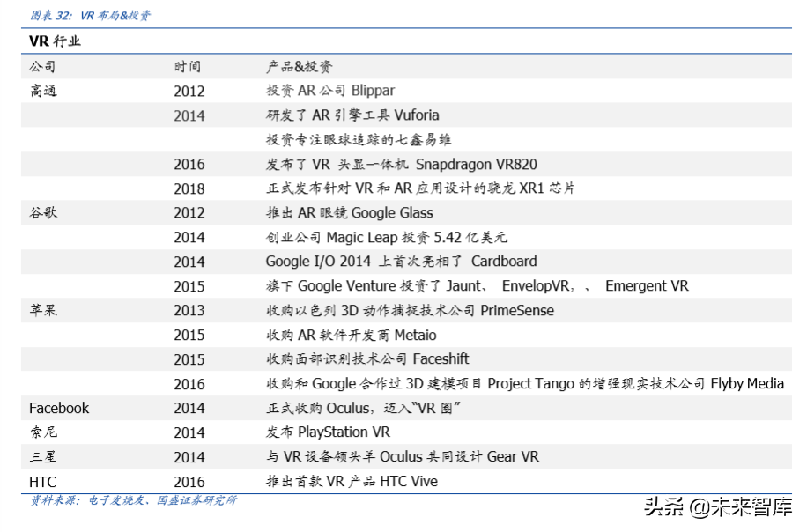Select the company cell 'HTC'
Screen dimensions: 807x532
pos(42,482)
